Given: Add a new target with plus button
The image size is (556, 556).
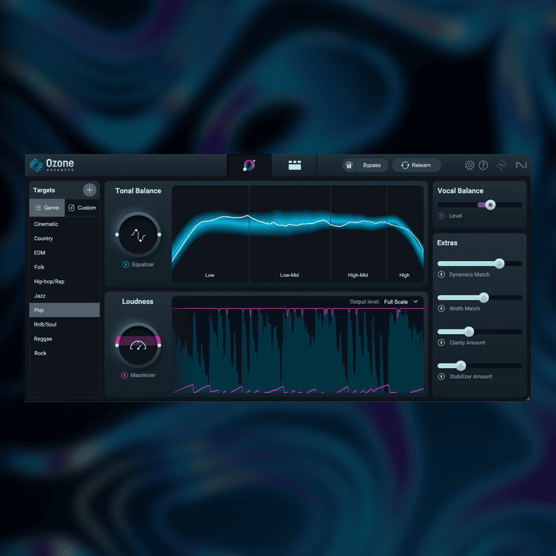Looking at the screenshot, I should pyautogui.click(x=90, y=190).
